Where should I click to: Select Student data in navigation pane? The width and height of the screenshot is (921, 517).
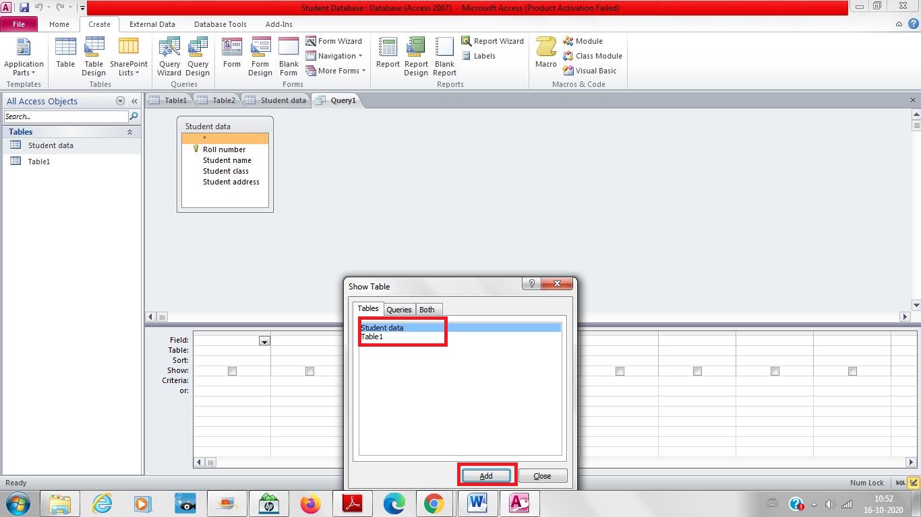coord(71,145)
